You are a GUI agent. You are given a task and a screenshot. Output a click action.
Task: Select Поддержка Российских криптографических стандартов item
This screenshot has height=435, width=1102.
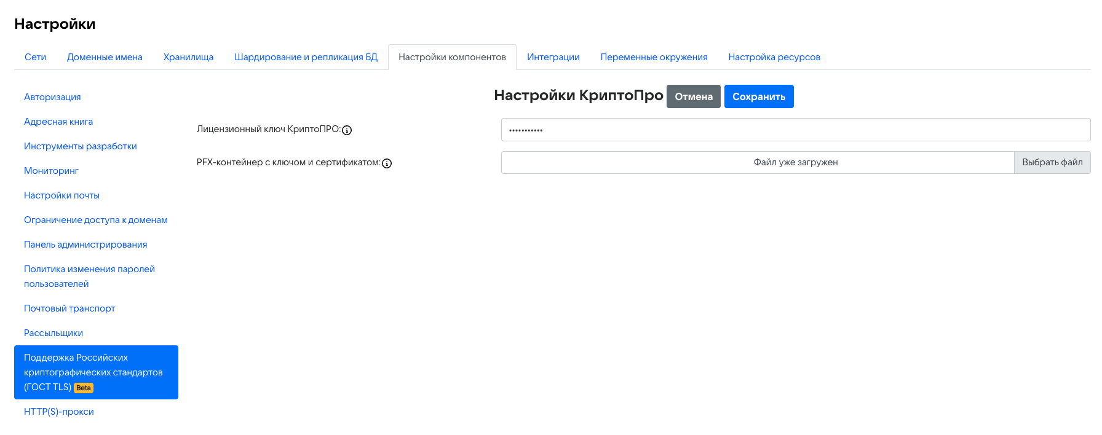(96, 372)
